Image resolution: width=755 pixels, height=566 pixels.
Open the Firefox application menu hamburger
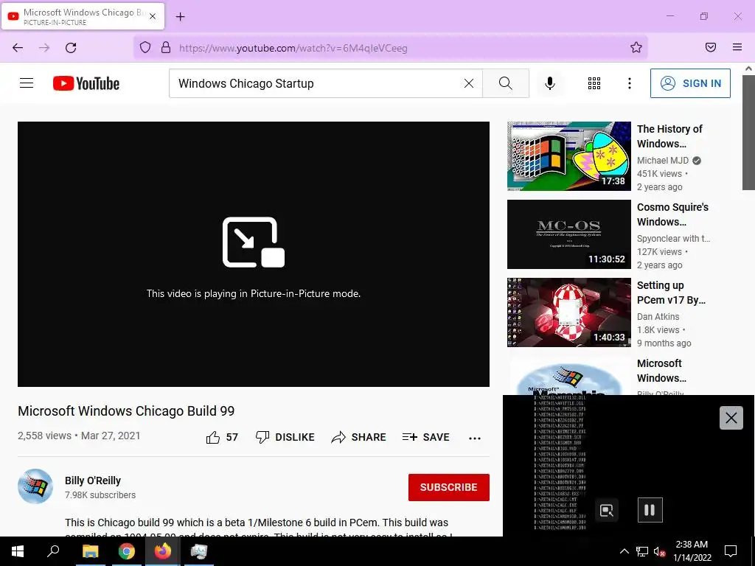coord(737,47)
